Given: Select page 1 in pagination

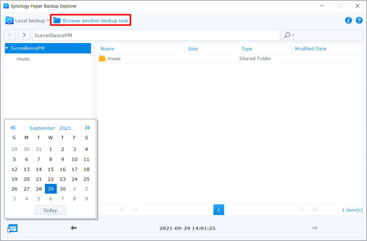Looking at the screenshot, I should pos(219,210).
